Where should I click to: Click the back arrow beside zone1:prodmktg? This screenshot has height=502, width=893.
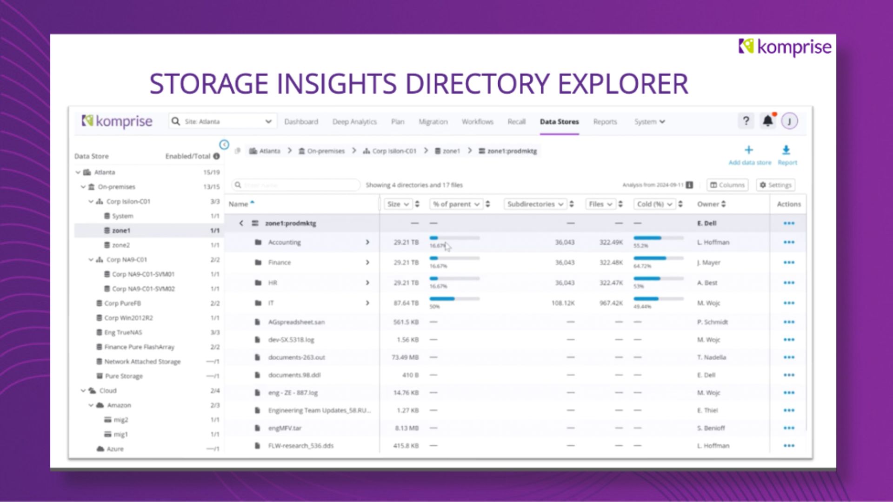click(x=241, y=223)
